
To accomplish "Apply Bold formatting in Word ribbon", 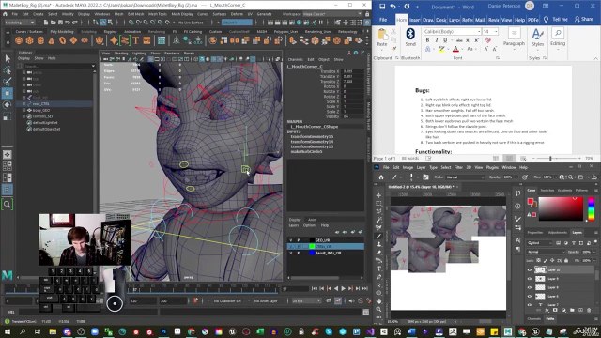I will (428, 40).
